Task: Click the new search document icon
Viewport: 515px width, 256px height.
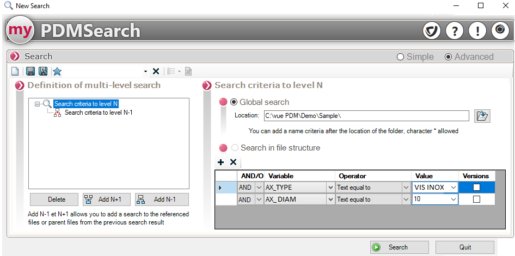Action: (x=15, y=72)
